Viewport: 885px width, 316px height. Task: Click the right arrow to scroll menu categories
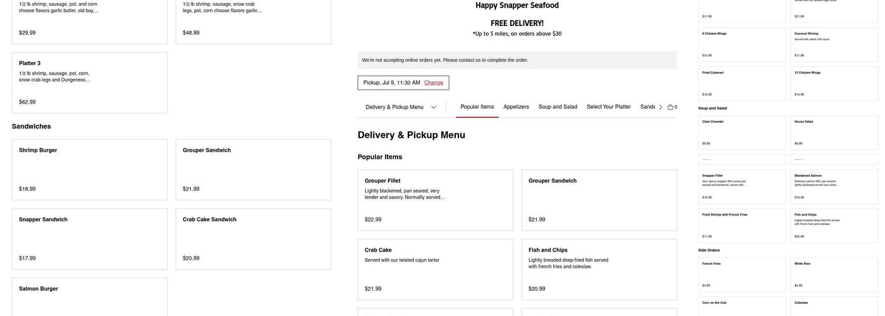coord(661,107)
